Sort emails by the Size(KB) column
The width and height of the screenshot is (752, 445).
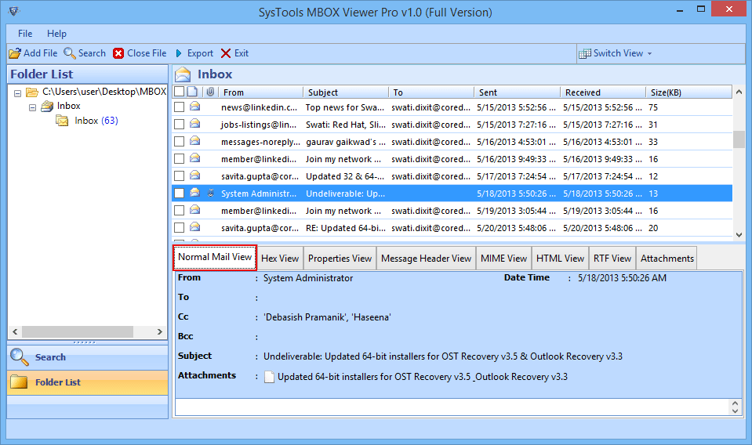[x=689, y=92]
